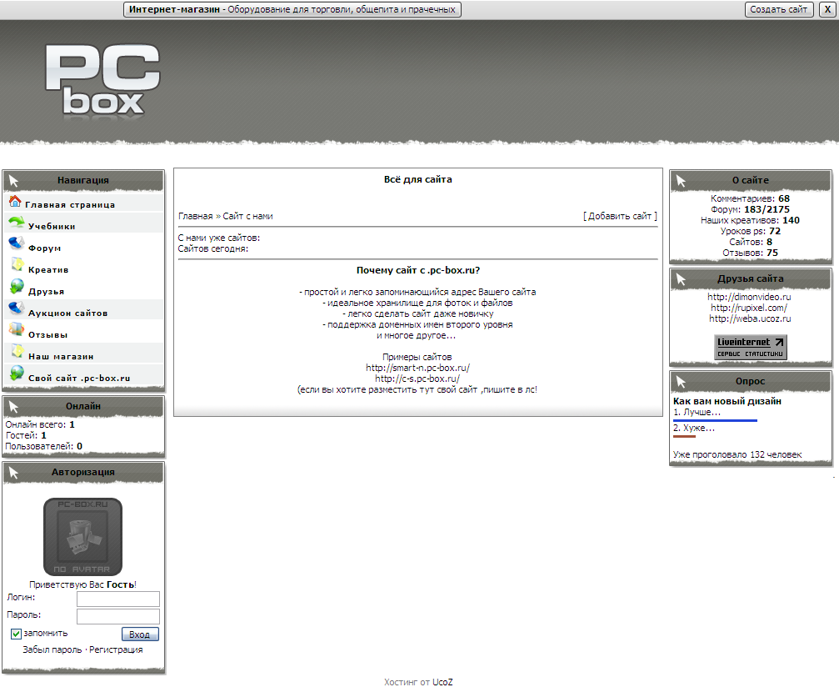Click the Создать сайт button
839x687 pixels.
[777, 9]
